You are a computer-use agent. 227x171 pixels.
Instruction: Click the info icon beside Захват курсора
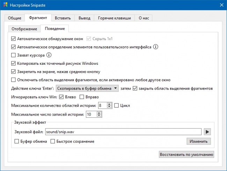pyautogui.click(x=49, y=55)
